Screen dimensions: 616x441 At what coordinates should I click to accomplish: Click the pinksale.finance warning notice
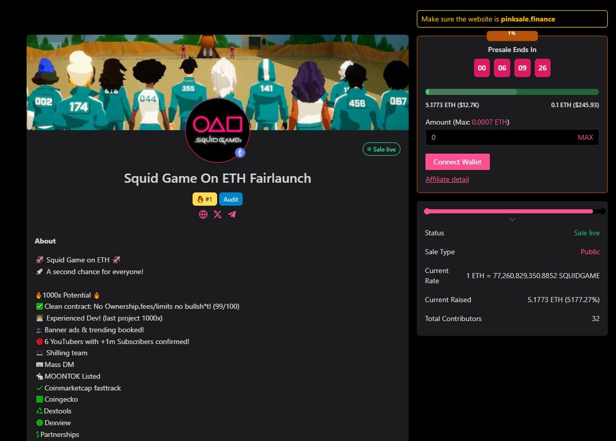coord(512,19)
